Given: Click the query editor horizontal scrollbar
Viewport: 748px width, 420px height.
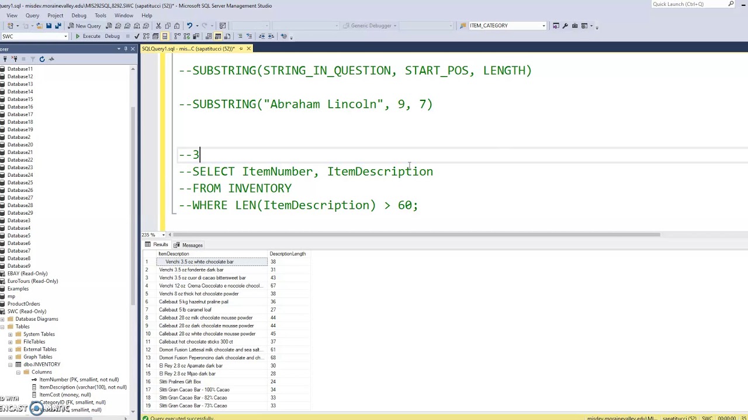Looking at the screenshot, I should [416, 235].
